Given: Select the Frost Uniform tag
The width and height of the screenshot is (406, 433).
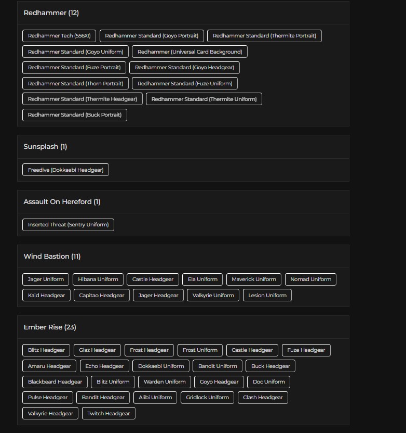Looking at the screenshot, I should (200, 350).
